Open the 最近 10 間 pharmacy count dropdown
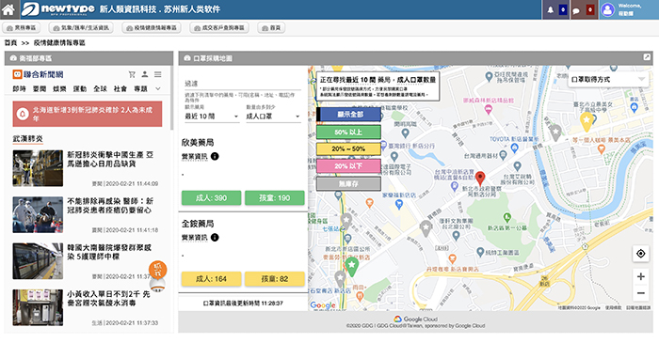Screen dimensions: 659x343 pyautogui.click(x=212, y=117)
